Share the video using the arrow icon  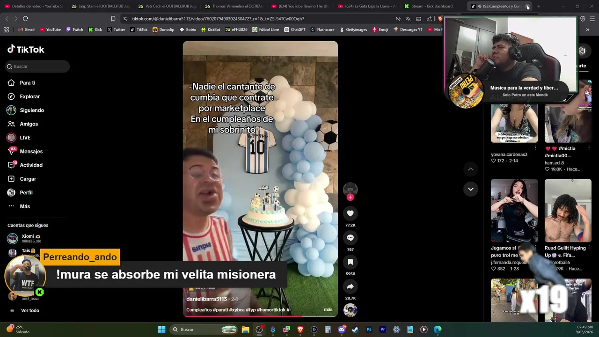[x=350, y=286]
